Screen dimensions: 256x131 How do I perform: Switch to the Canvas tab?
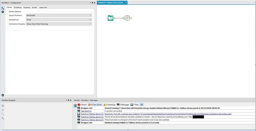point(9,7)
